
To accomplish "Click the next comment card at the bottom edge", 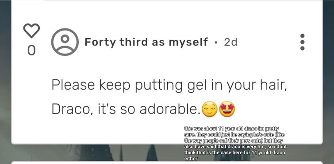I will 167,163.
